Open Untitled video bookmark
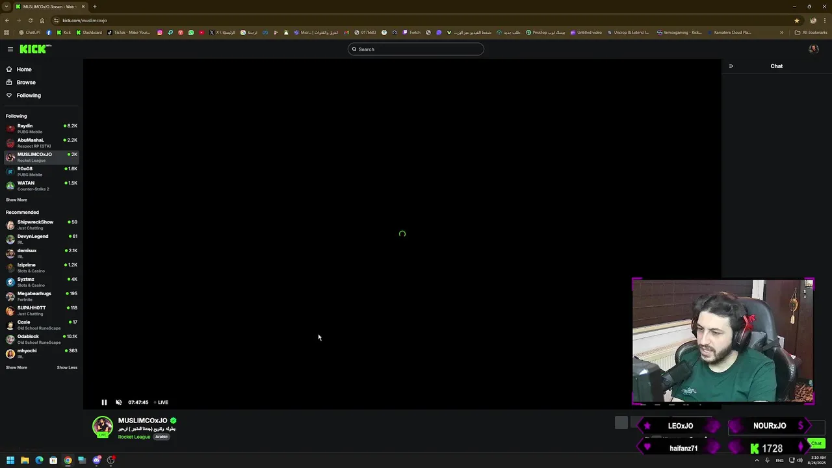The height and width of the screenshot is (468, 832). click(586, 32)
